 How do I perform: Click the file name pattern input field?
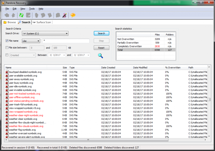tap(66, 41)
